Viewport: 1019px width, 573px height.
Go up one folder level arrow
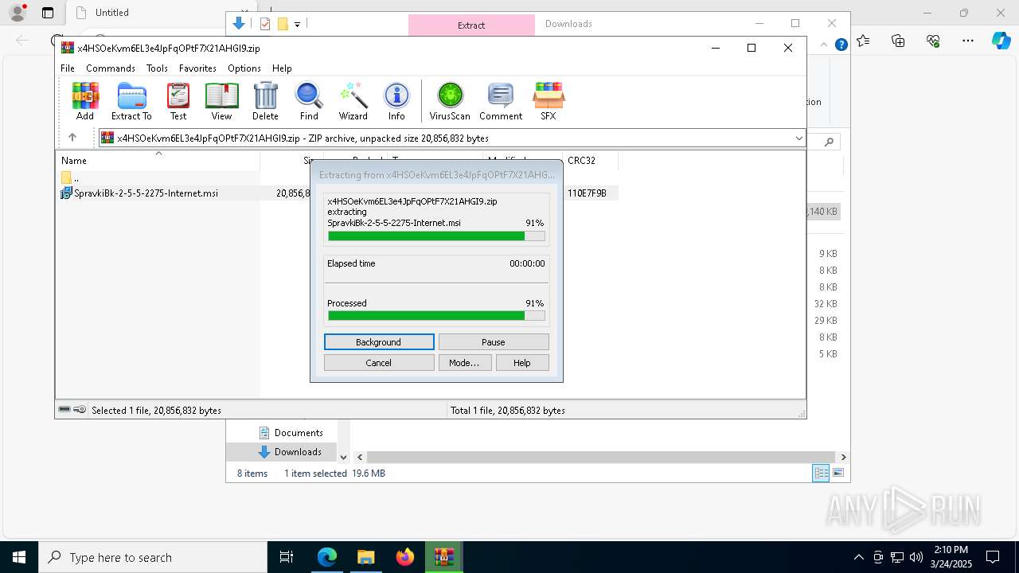pyautogui.click(x=72, y=138)
